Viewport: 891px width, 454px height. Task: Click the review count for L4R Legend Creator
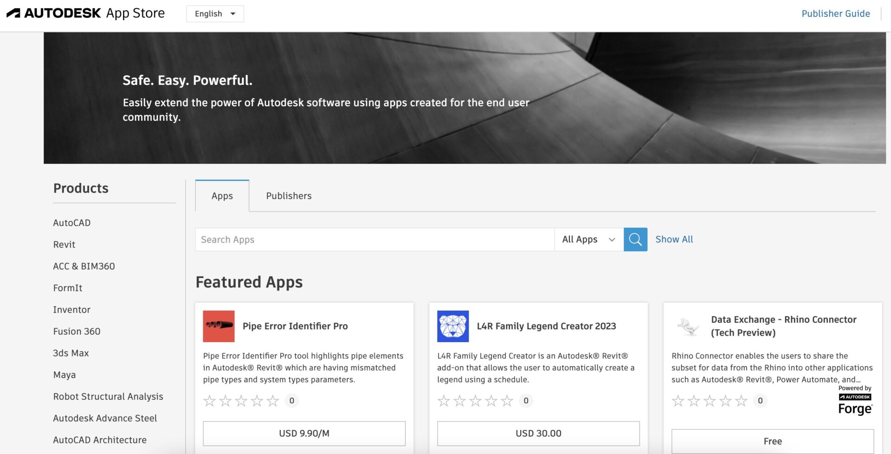(x=526, y=401)
